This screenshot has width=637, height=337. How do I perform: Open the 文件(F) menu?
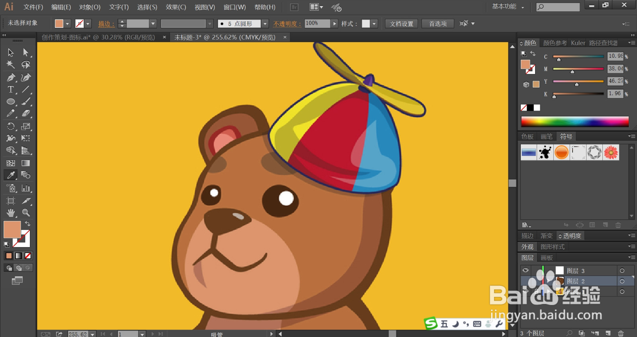point(33,7)
